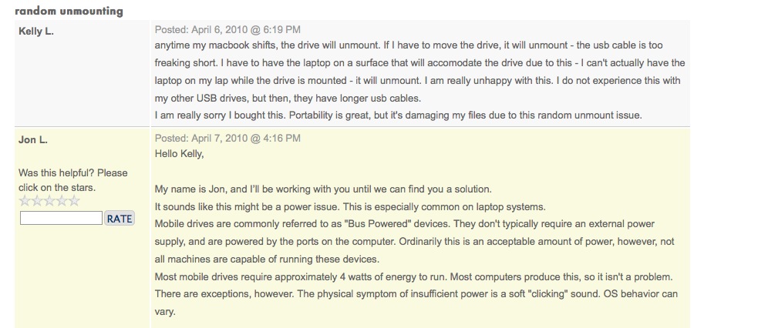758x328 pixels.
Task: Click the first rating star
Action: point(25,202)
